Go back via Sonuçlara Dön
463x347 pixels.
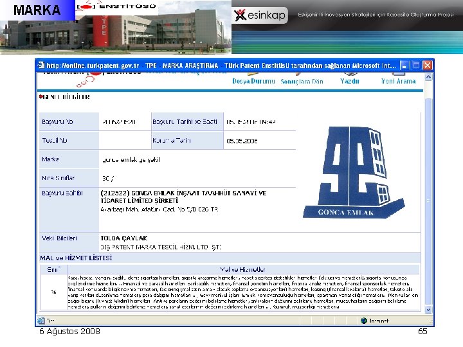click(302, 82)
